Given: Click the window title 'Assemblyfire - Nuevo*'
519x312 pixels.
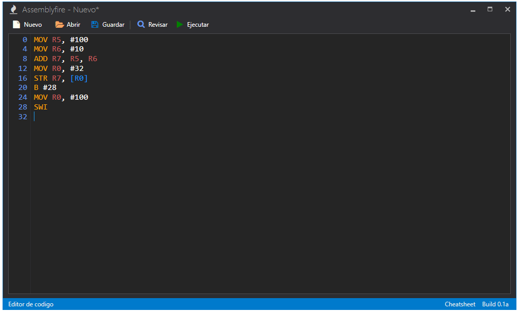Looking at the screenshot, I should [x=61, y=10].
